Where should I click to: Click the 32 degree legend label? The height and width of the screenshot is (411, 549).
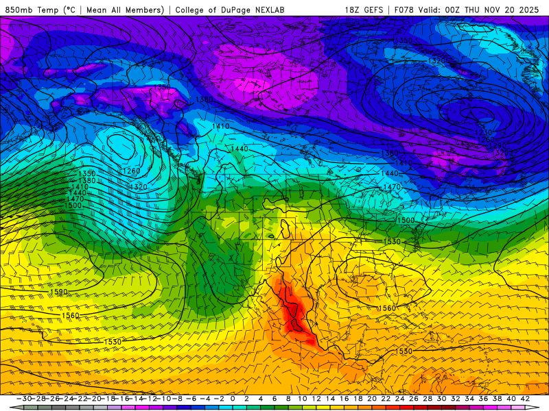456,399
